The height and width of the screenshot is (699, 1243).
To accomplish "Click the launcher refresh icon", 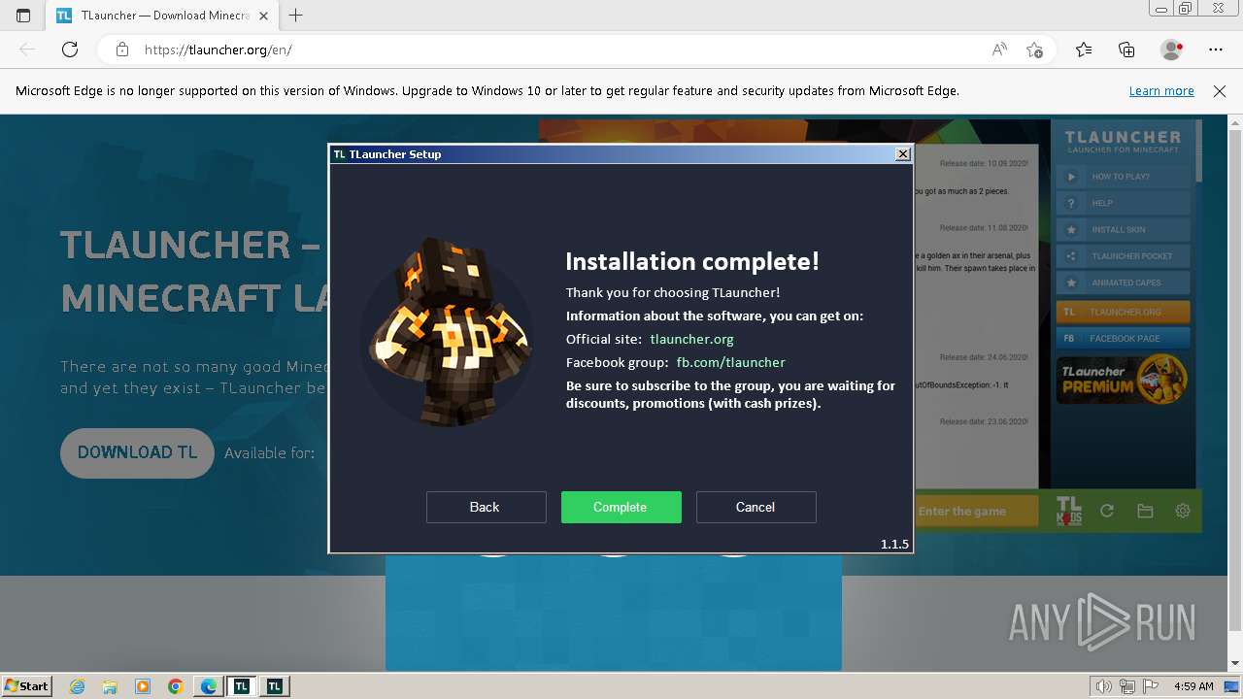I will coord(1106,511).
